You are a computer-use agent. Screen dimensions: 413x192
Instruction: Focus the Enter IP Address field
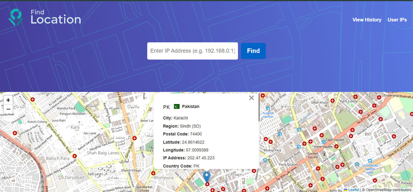tap(192, 51)
